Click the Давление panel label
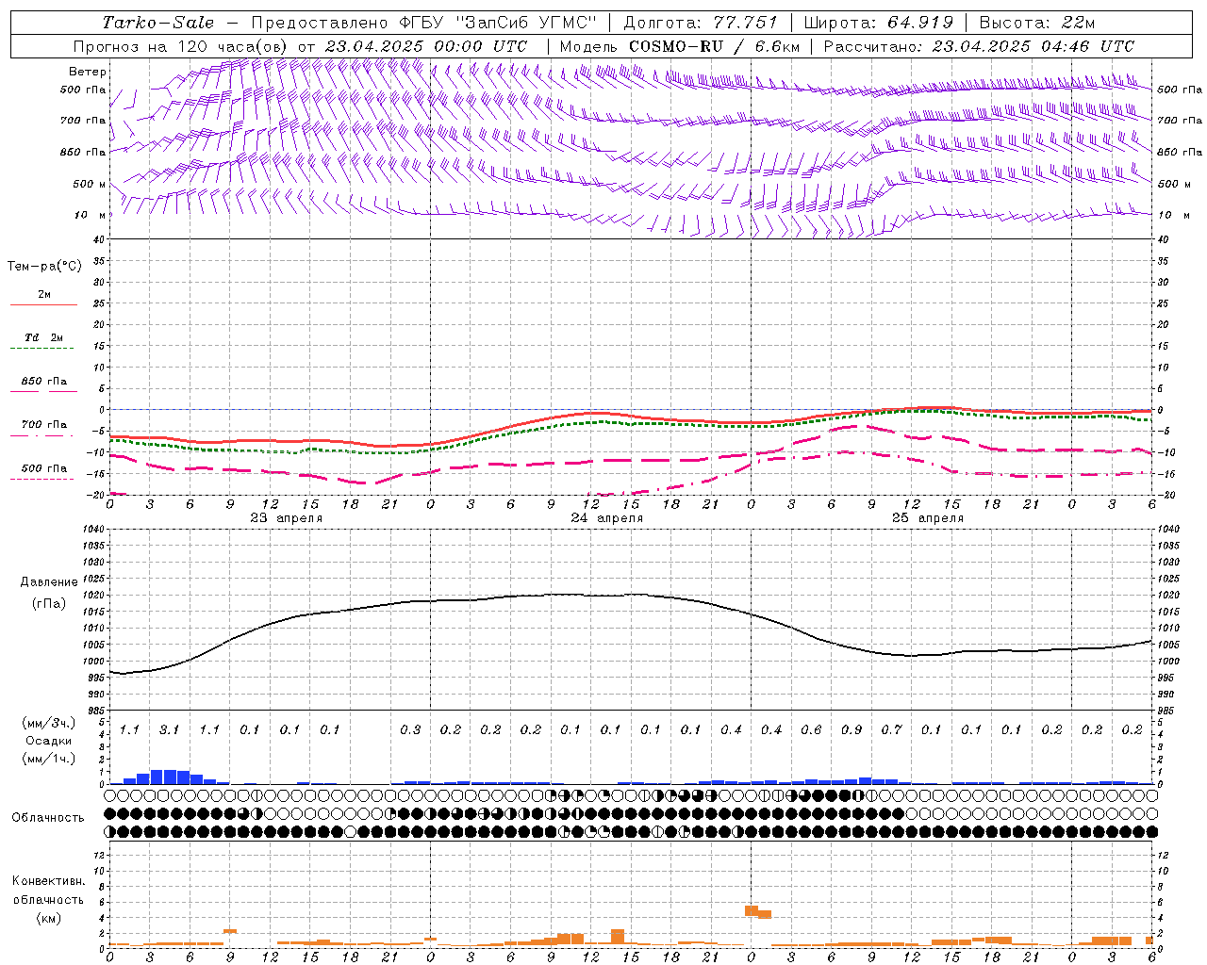Image resolution: width=1207 pixels, height=965 pixels. [x=49, y=582]
